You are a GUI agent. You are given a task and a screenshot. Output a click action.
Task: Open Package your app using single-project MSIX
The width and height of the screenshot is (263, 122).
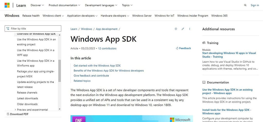coord(35,74)
